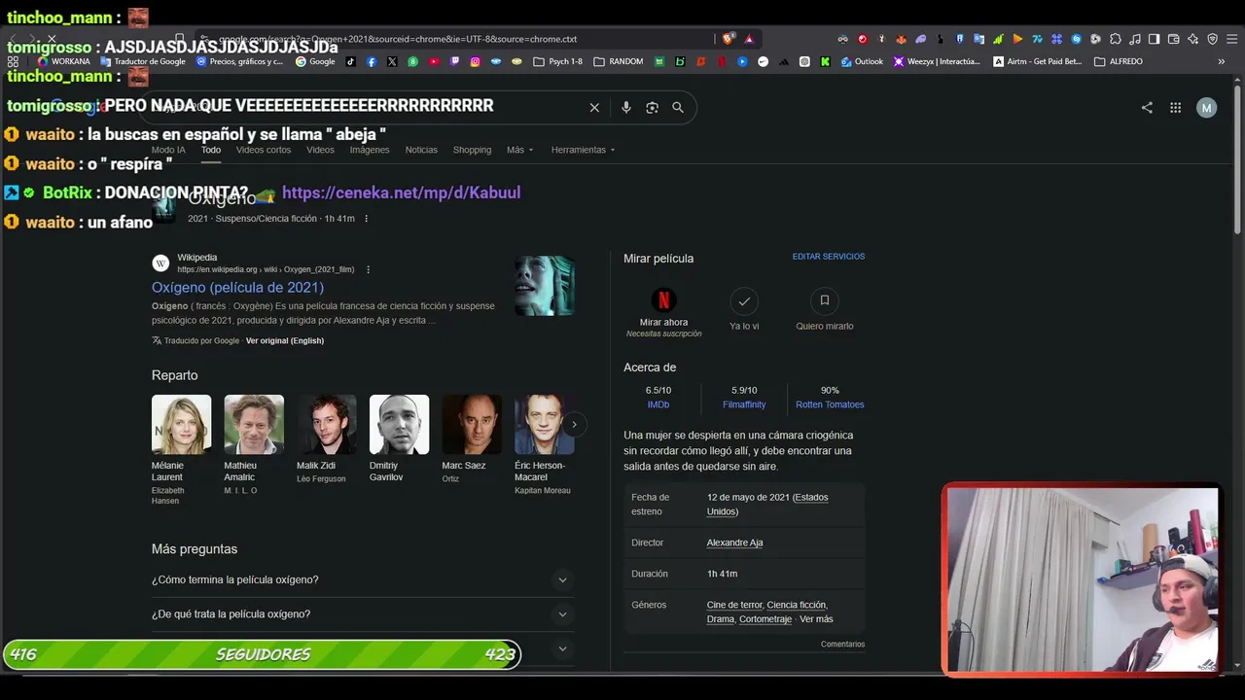Open the WORKANA bookmark
This screenshot has width=1245, height=700.
pos(63,61)
